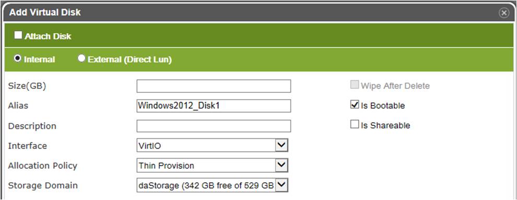
Task: Close the Add Virtual Disk dialog
Action: (x=504, y=13)
